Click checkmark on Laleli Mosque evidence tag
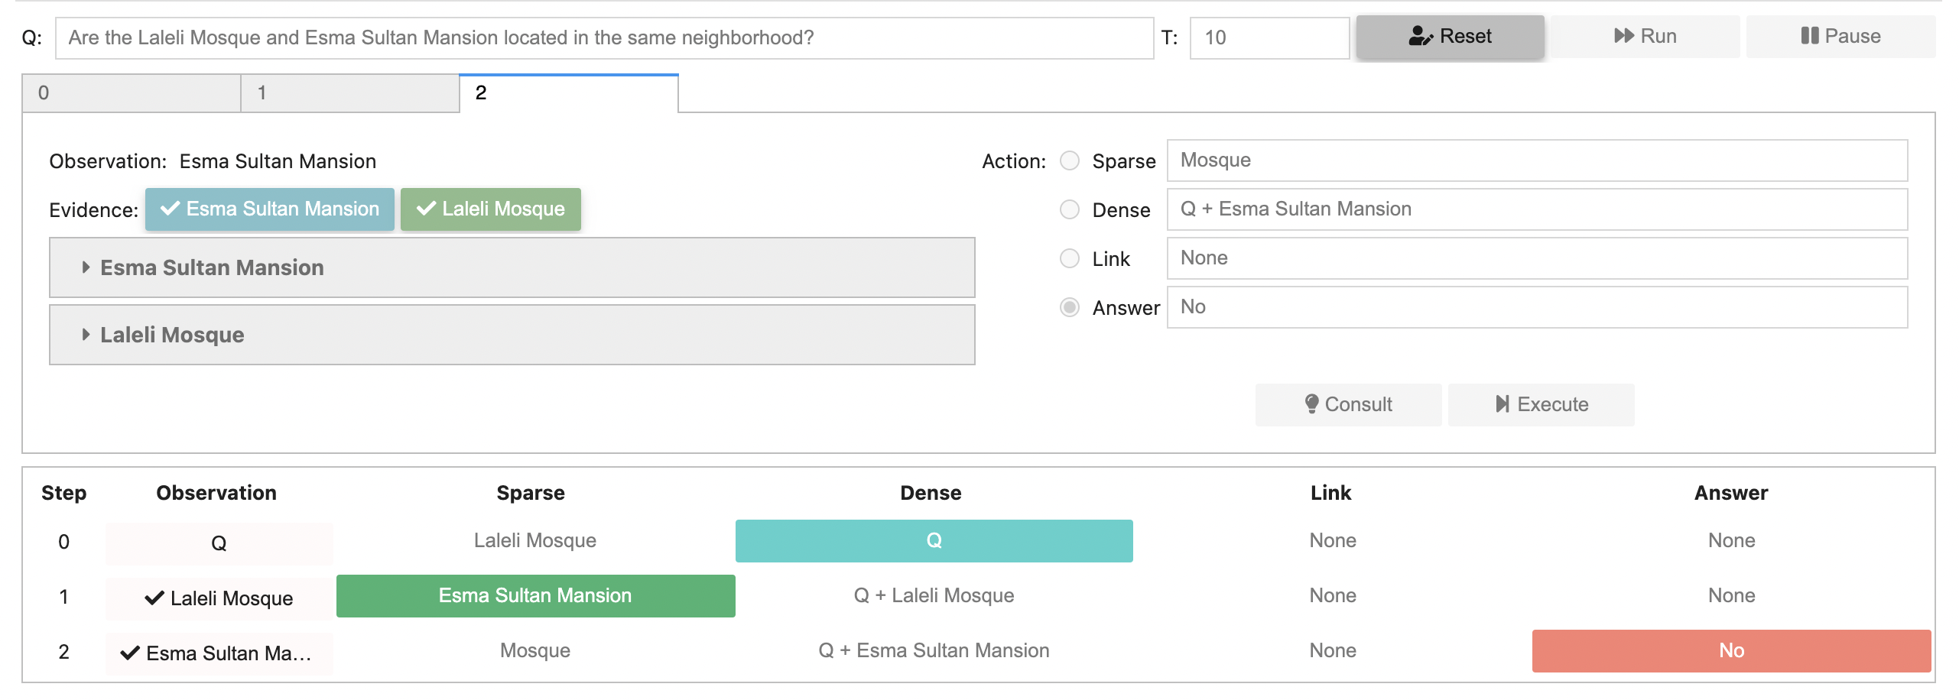This screenshot has width=1959, height=700. pos(426,209)
